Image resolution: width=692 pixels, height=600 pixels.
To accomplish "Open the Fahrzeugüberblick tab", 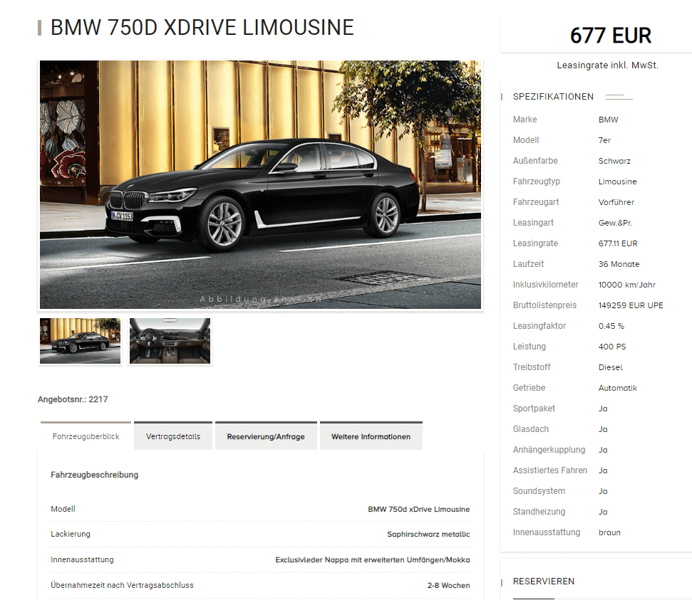I will click(86, 436).
